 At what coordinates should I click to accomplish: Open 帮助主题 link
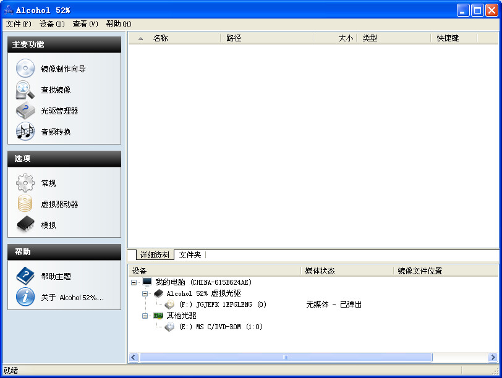(x=56, y=276)
